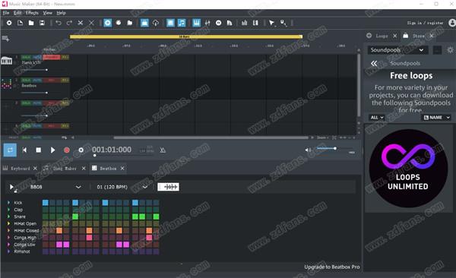
Task: Start playback with the main play button
Action: click(52, 150)
